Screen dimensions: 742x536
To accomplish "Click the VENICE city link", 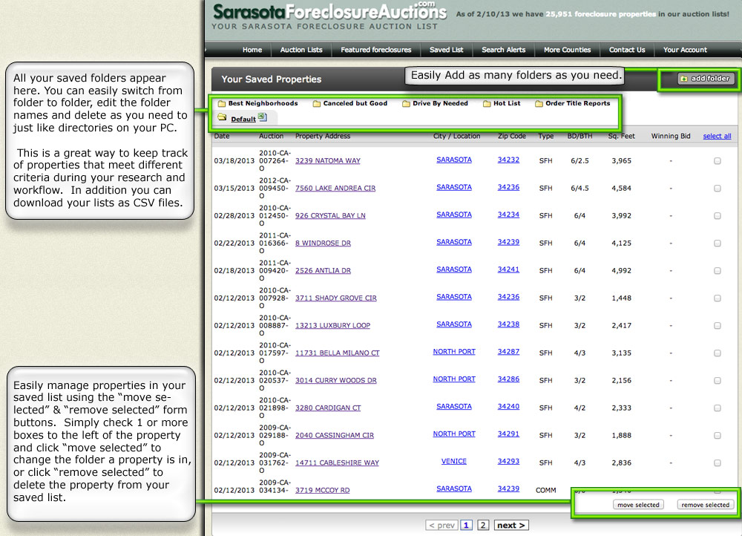I will pos(454,462).
